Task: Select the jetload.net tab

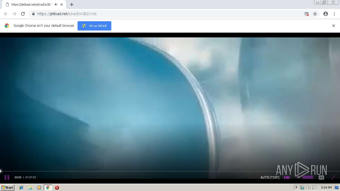Action: pyautogui.click(x=33, y=5)
